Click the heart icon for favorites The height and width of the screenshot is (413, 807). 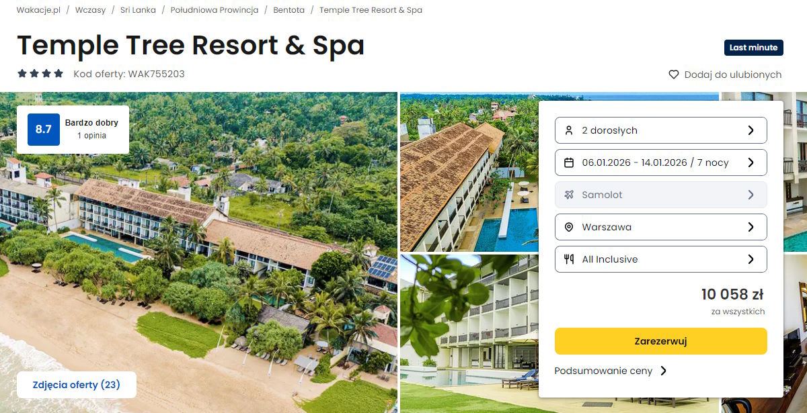674,75
